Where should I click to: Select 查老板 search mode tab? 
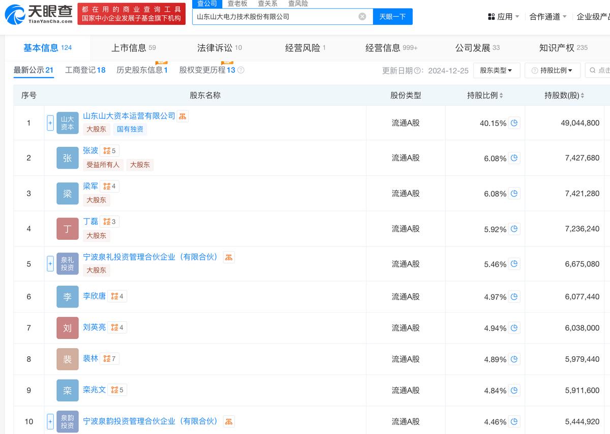[x=237, y=4]
